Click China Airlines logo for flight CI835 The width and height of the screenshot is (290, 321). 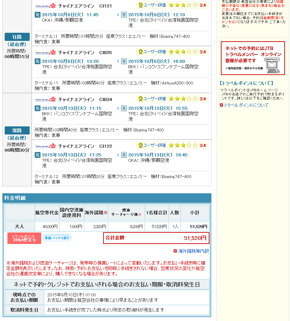46,52
